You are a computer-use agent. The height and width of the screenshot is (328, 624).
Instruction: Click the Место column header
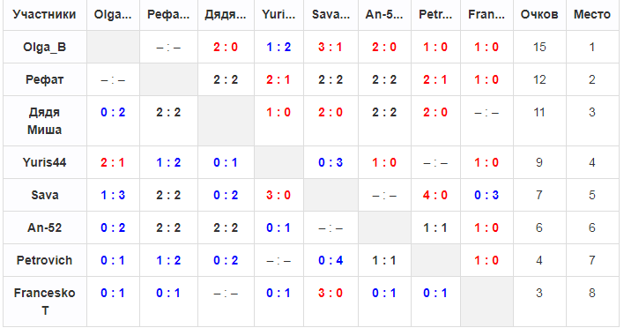click(592, 15)
